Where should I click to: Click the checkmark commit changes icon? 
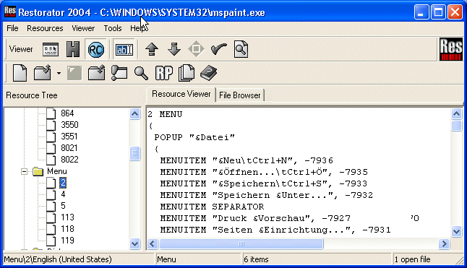(x=218, y=49)
